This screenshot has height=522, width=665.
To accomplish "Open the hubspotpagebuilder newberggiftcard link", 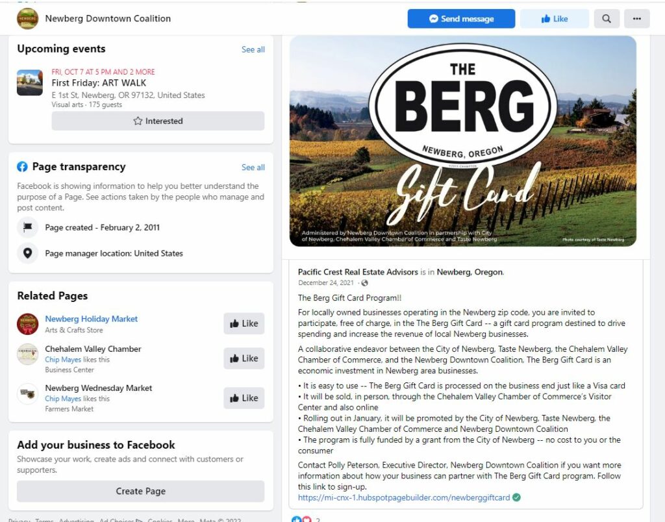I will [x=404, y=497].
